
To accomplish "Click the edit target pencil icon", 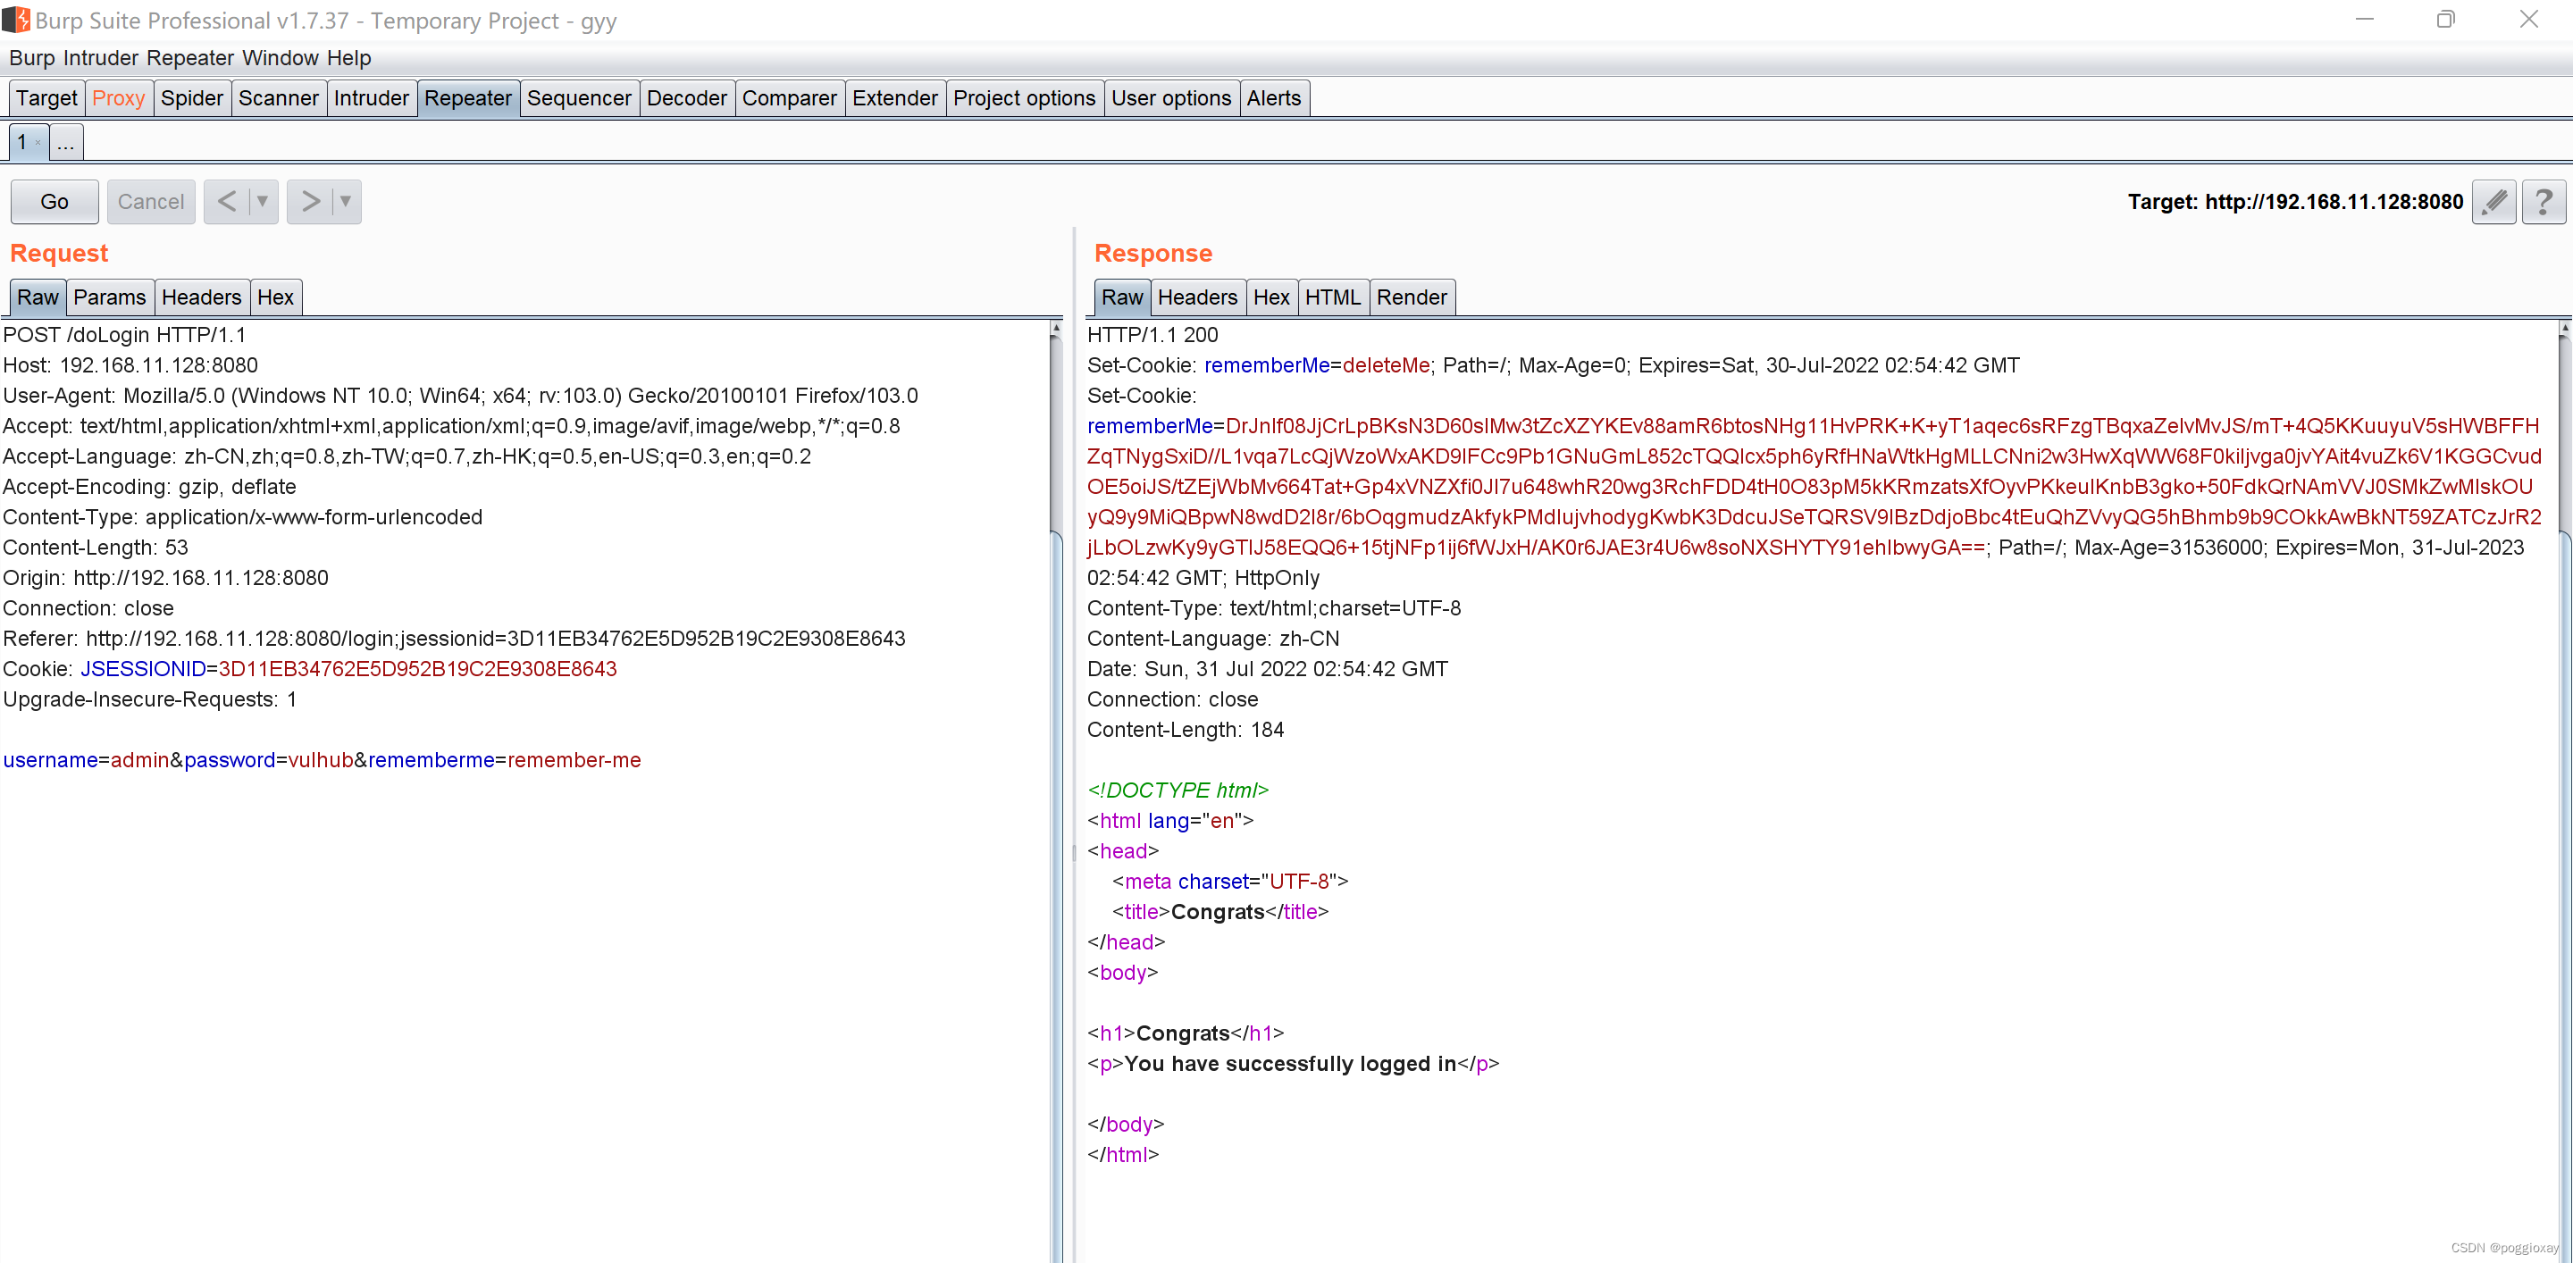I will pyautogui.click(x=2494, y=202).
